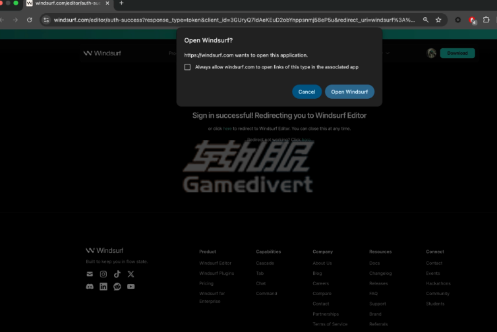The width and height of the screenshot is (497, 332).
Task: Open the Releases footer link
Action: pos(378,283)
